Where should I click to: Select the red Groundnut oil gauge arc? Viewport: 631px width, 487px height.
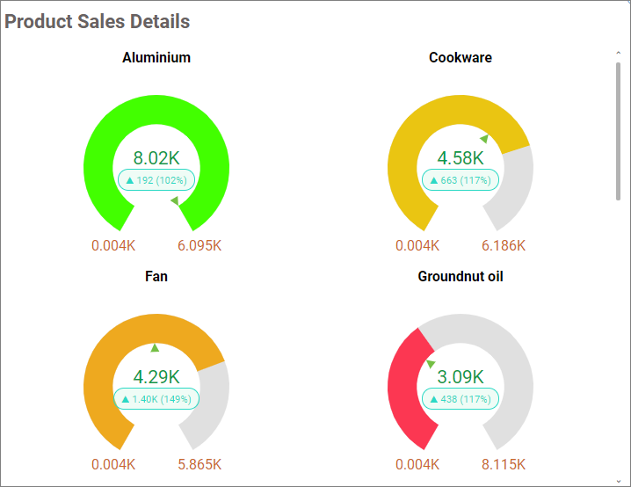coord(404,389)
